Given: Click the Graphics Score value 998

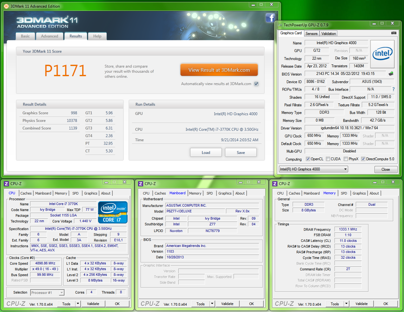Looking at the screenshot, I should tap(74, 113).
